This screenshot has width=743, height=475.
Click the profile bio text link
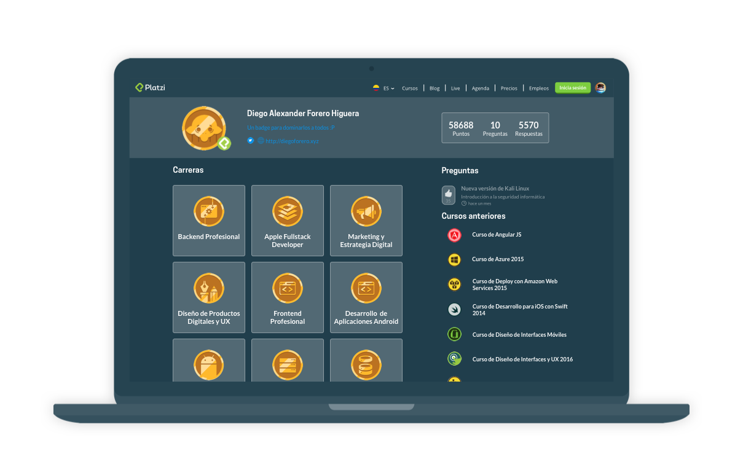291,127
